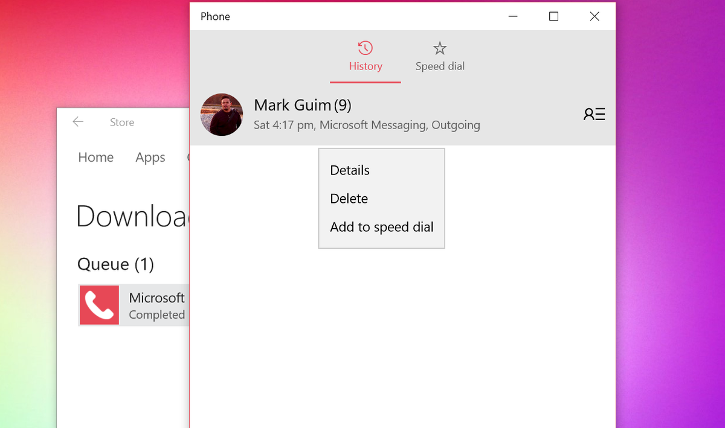
Task: Open the Apps section in the Store
Action: [x=150, y=158]
